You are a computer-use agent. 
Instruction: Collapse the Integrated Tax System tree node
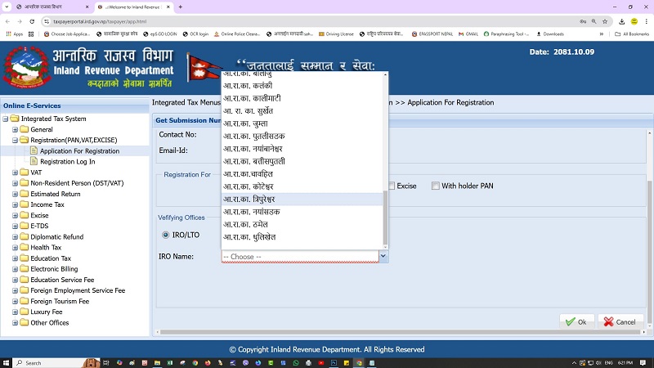pyautogui.click(x=6, y=119)
